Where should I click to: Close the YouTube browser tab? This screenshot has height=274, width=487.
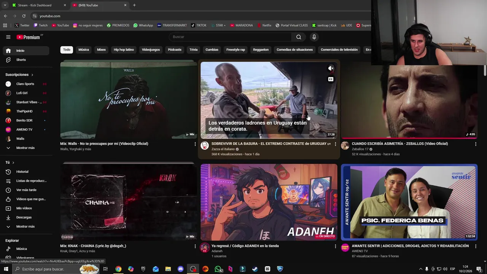point(125,5)
